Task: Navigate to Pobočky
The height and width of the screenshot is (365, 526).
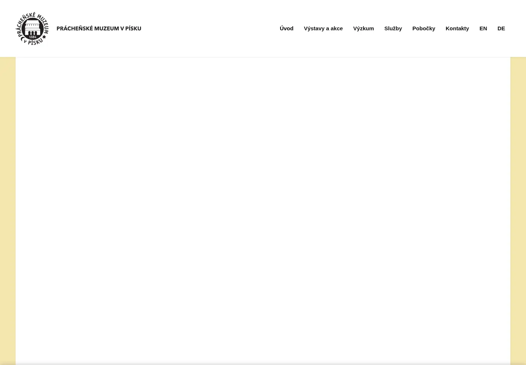Action: click(424, 28)
